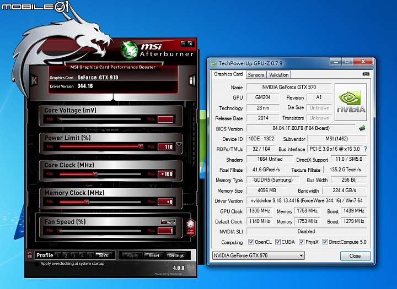This screenshot has height=289, width=397.
Task: Switch to the Sensors tab
Action: (256, 74)
